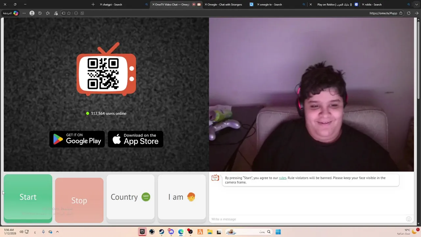421x237 pixels.
Task: Click the recording indicator on OmeTV tab
Action: (x=194, y=5)
